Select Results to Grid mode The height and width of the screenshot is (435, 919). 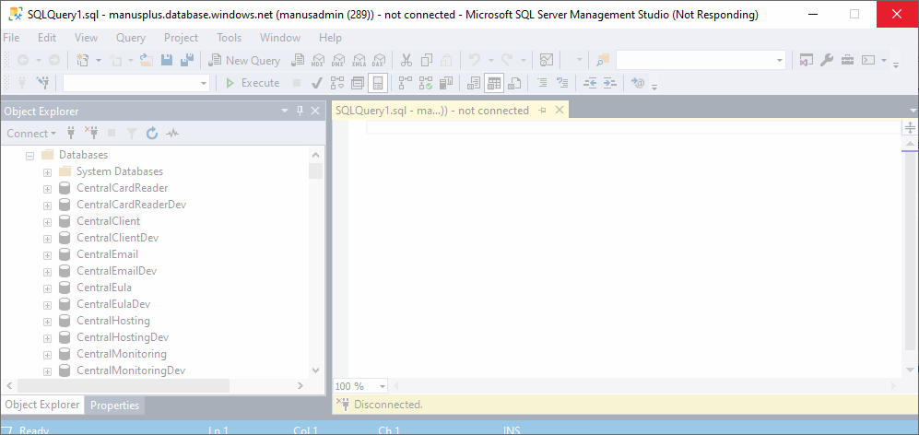494,83
